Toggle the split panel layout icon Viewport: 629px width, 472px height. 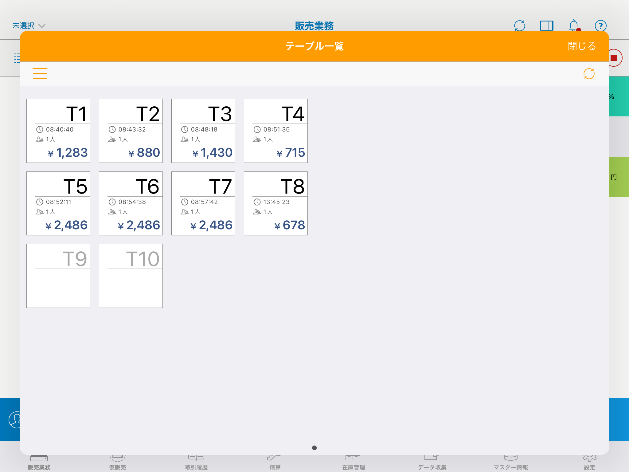pos(547,26)
